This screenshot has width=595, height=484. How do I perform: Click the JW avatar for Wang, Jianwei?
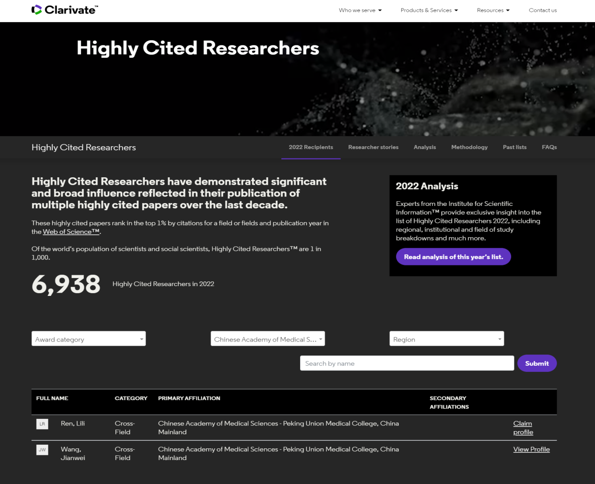pyautogui.click(x=42, y=450)
